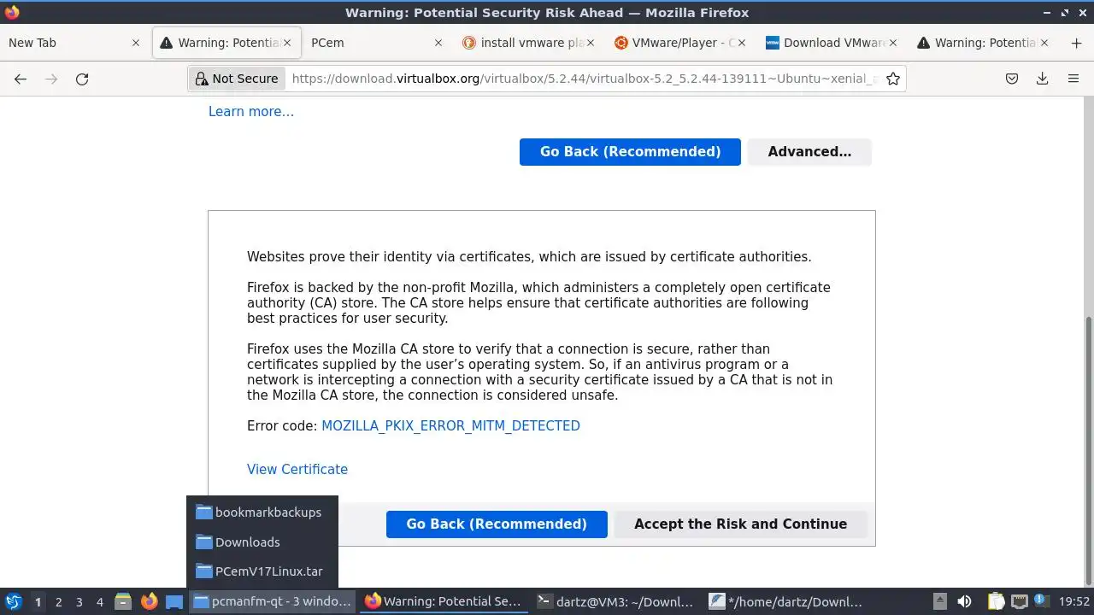Close the PCem tab
Image resolution: width=1094 pixels, height=615 pixels.
pyautogui.click(x=438, y=43)
